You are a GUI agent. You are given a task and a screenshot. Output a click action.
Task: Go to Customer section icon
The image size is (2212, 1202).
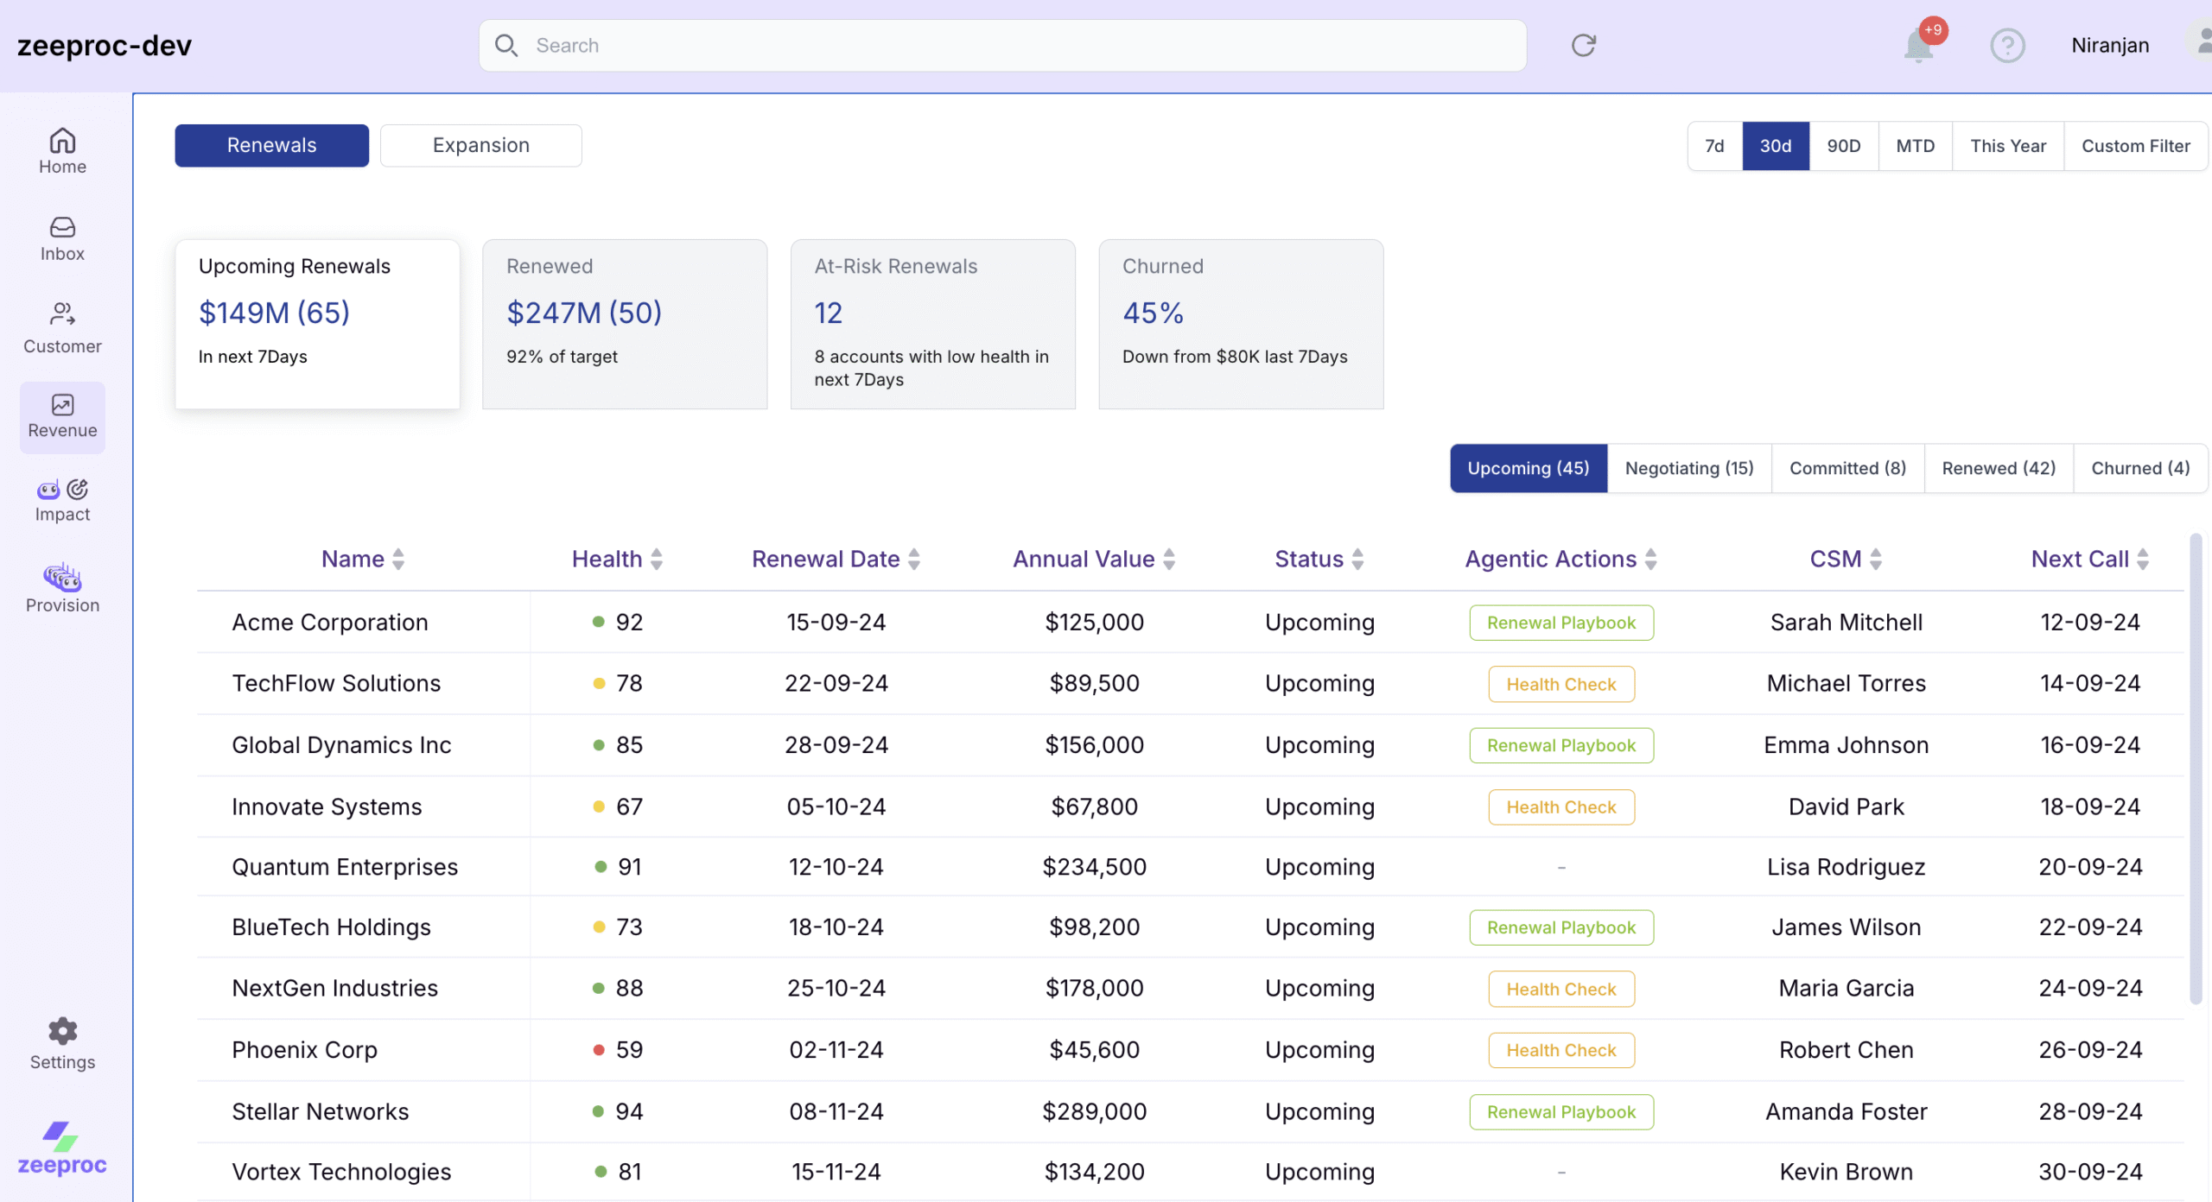62,313
